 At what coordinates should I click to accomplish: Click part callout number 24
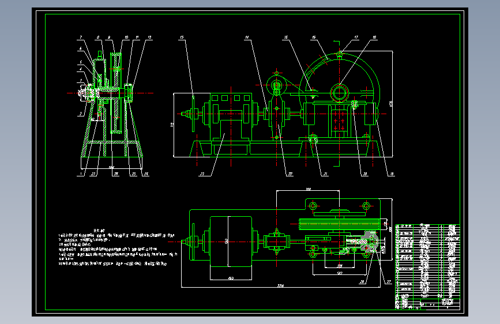(x=146, y=174)
